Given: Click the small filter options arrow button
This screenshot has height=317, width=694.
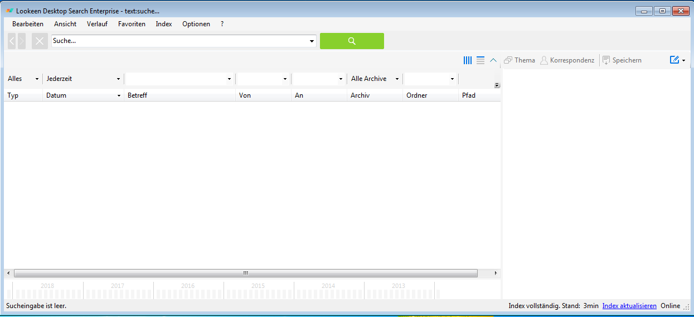Looking at the screenshot, I should pyautogui.click(x=497, y=85).
